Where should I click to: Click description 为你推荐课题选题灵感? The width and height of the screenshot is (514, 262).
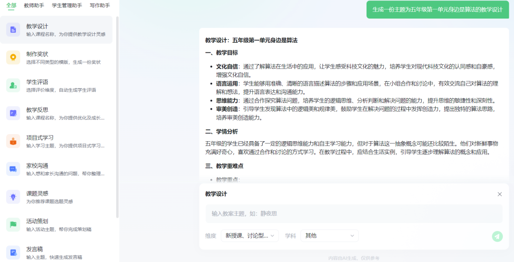pos(49,202)
